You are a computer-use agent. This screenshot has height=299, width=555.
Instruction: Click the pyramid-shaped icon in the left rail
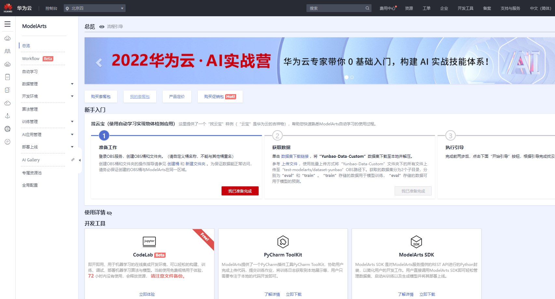[7, 116]
